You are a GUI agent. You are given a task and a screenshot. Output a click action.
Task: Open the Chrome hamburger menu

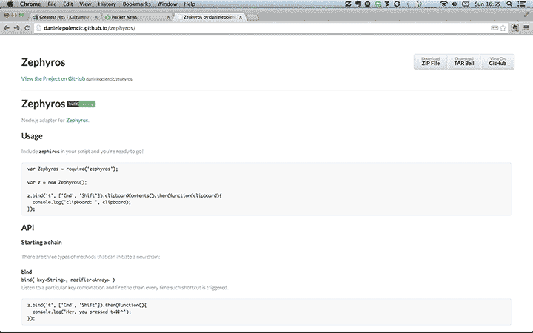click(x=526, y=28)
